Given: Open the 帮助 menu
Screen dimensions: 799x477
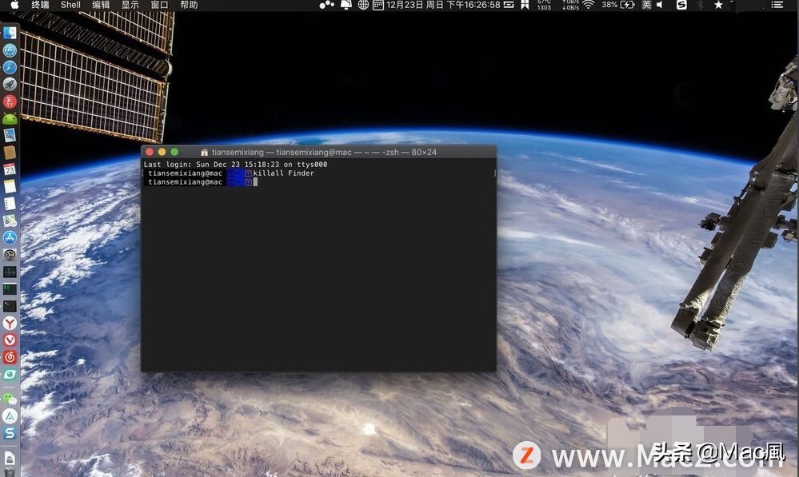Looking at the screenshot, I should coord(189,5).
